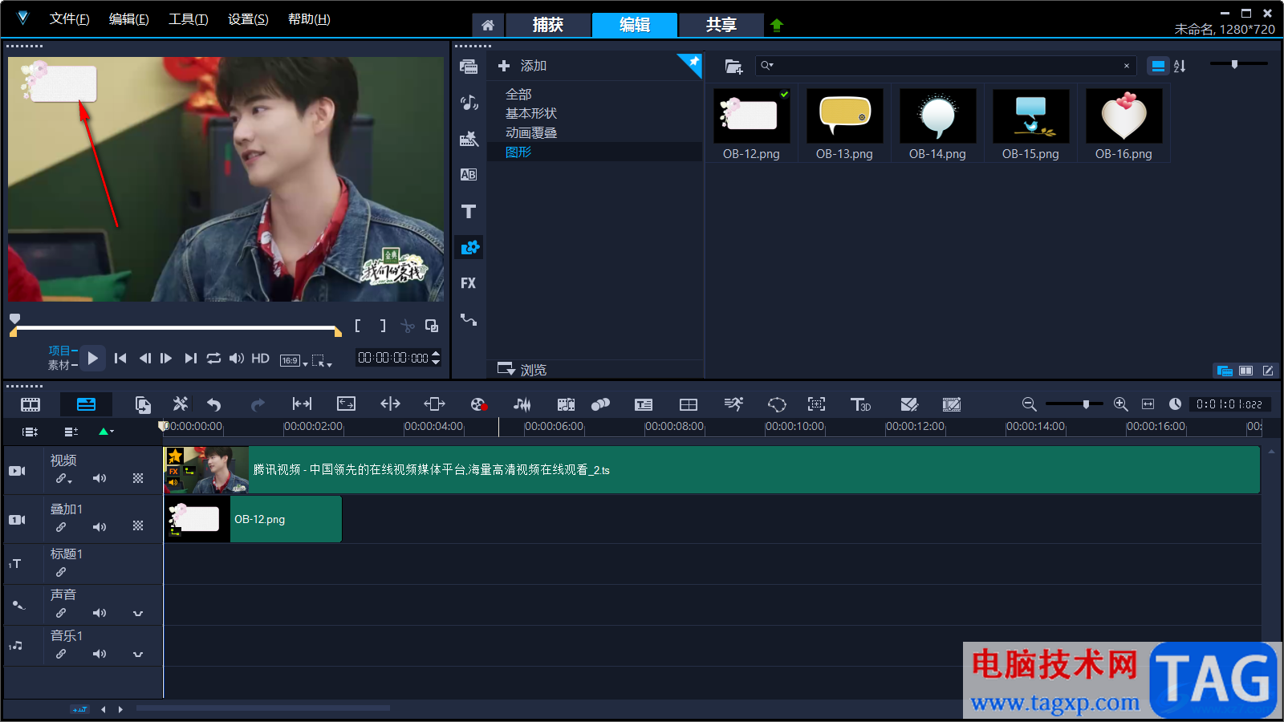Click 添加 to add a new folder

click(522, 66)
